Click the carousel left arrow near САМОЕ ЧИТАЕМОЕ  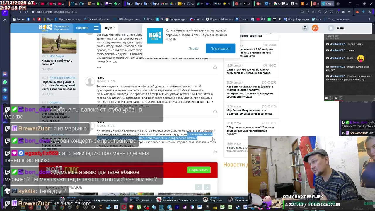(198, 187)
